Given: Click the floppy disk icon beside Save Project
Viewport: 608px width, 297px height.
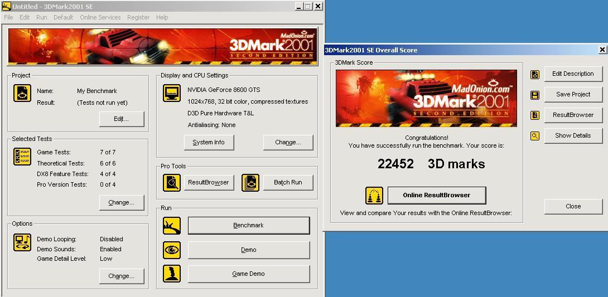Looking at the screenshot, I should (x=535, y=95).
